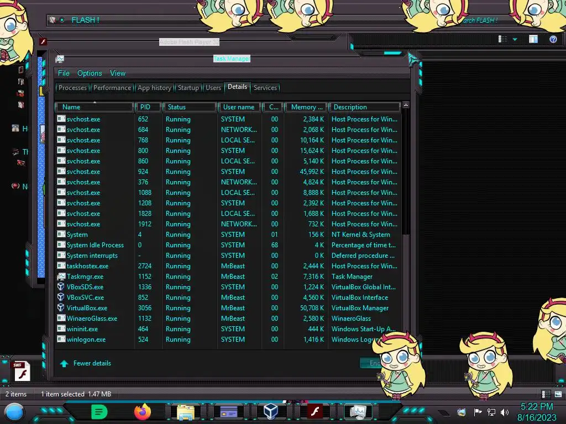The height and width of the screenshot is (424, 566).
Task: Open Explorer help question mark icon
Action: [553, 39]
